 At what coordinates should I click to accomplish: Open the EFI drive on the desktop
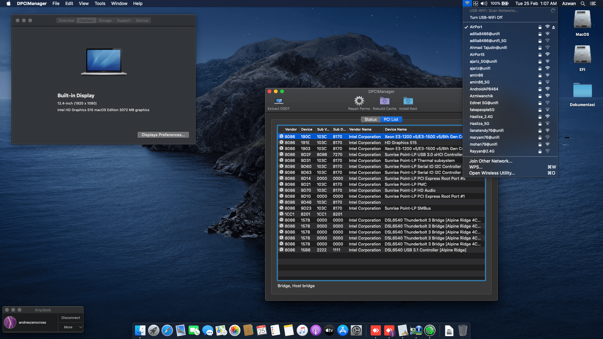(582, 58)
